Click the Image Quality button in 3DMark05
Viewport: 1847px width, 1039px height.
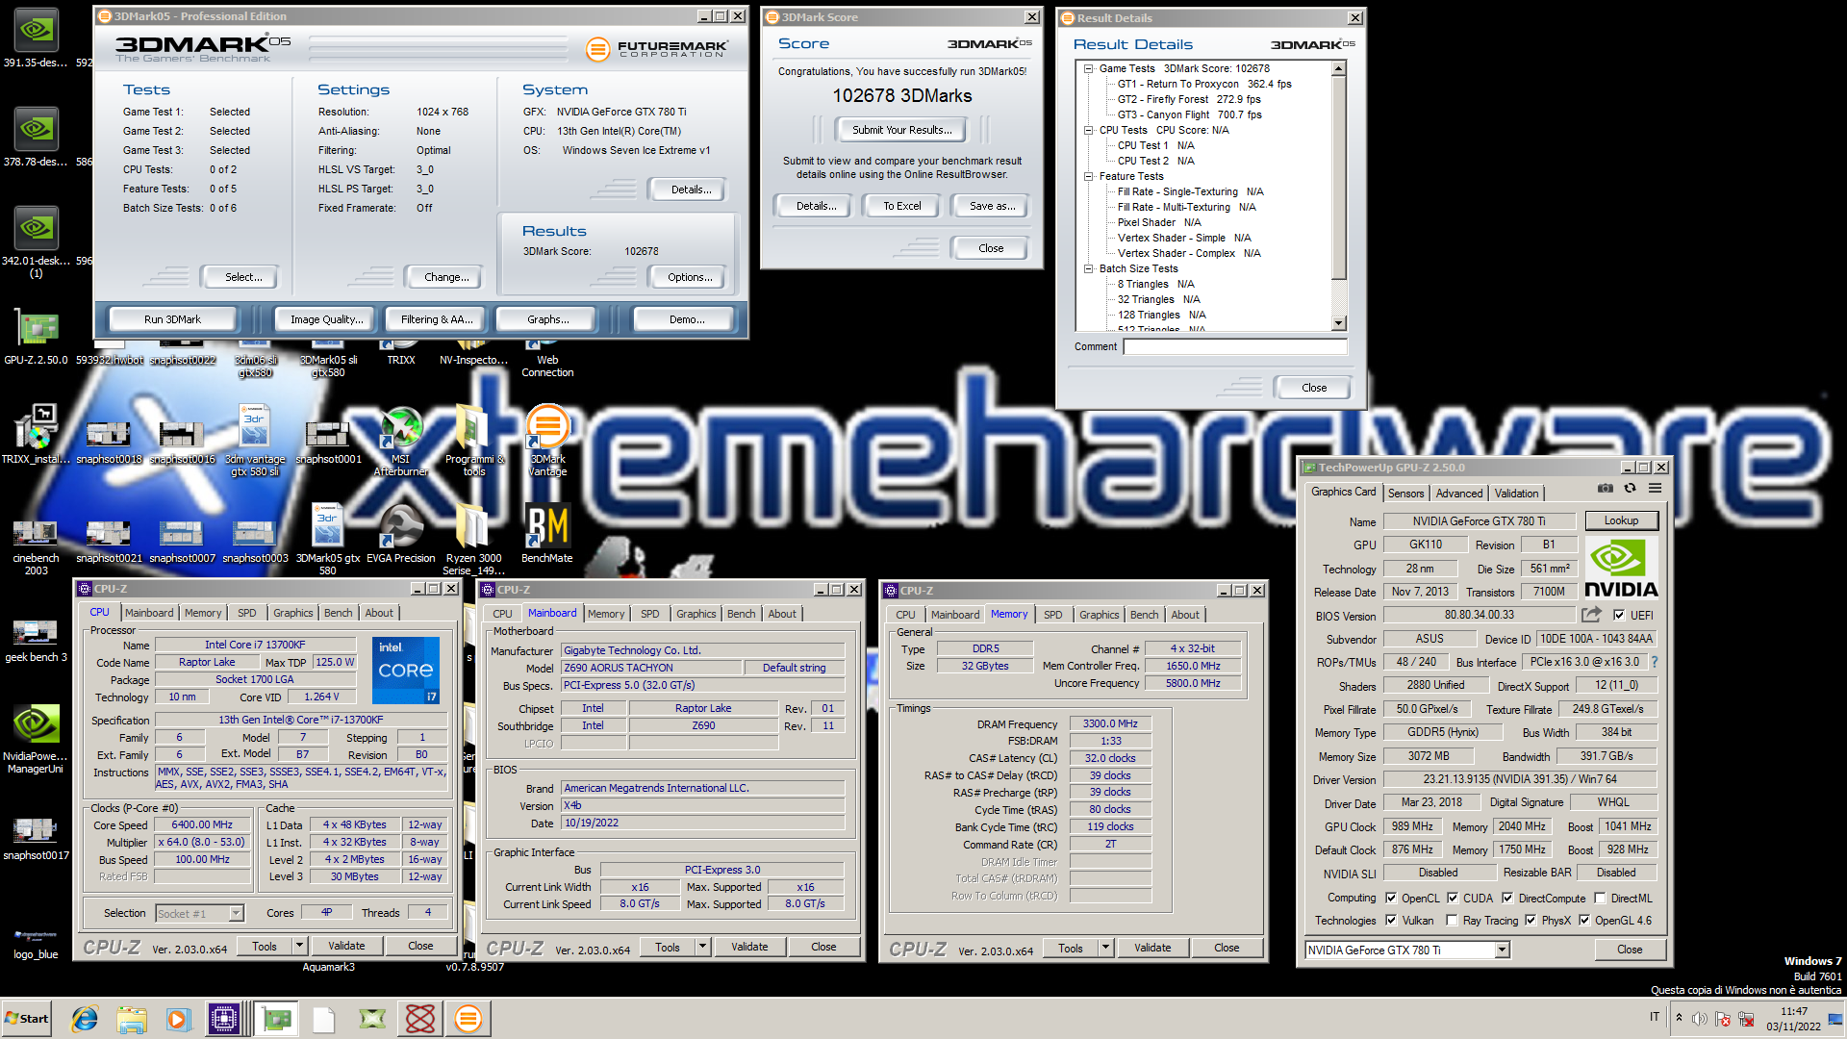point(327,318)
